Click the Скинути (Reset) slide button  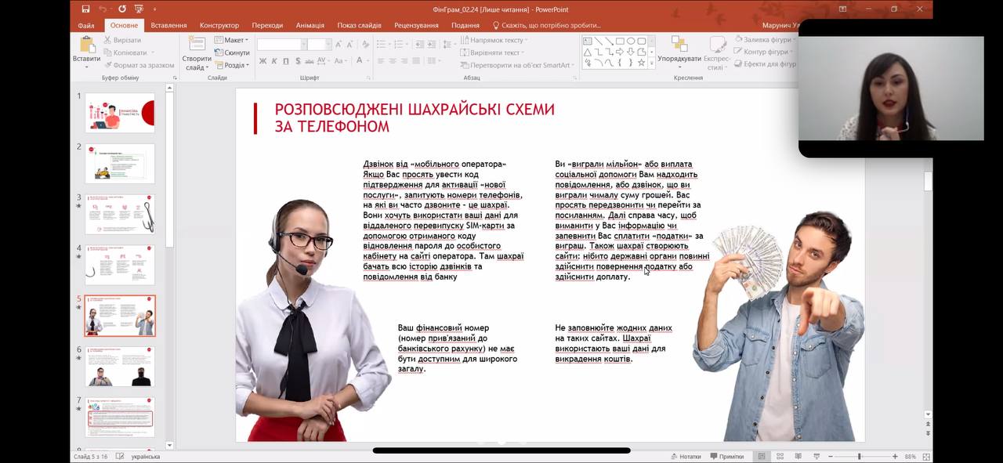(x=232, y=52)
